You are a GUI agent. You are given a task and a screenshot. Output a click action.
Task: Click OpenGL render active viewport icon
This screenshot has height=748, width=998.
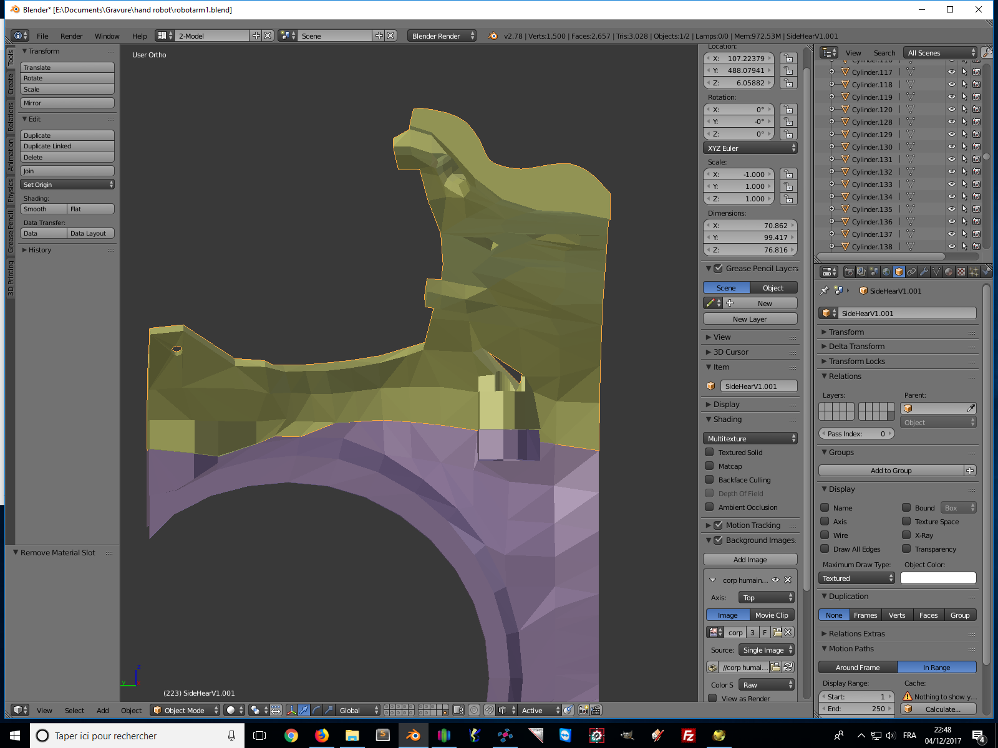coord(583,710)
